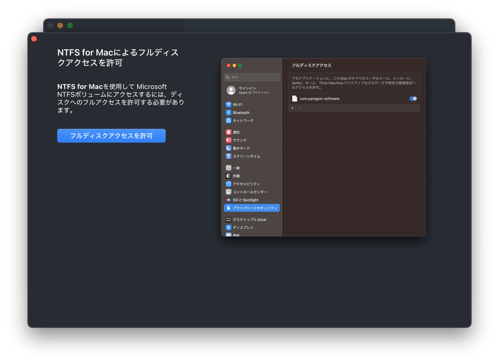The image size is (499, 364).
Task: Click the green zoom button of background window
Action: [70, 25]
